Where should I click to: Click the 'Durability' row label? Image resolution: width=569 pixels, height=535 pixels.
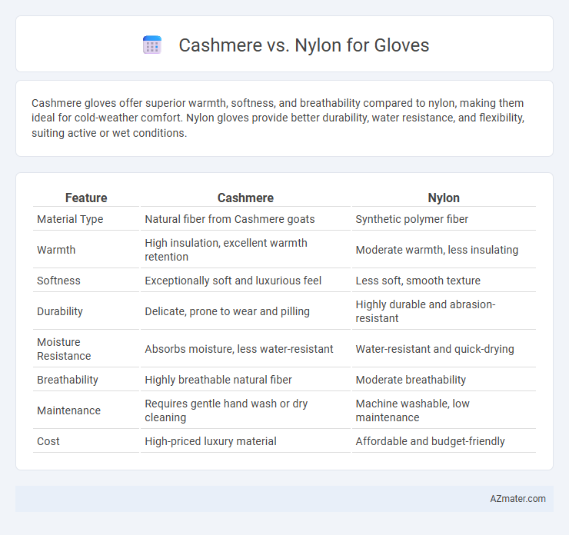click(x=60, y=311)
